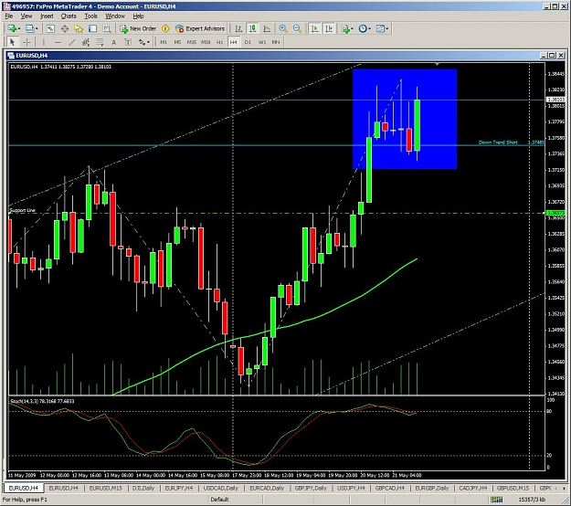Select the MN timeframe button
Image resolution: width=571 pixels, height=506 pixels.
276,42
